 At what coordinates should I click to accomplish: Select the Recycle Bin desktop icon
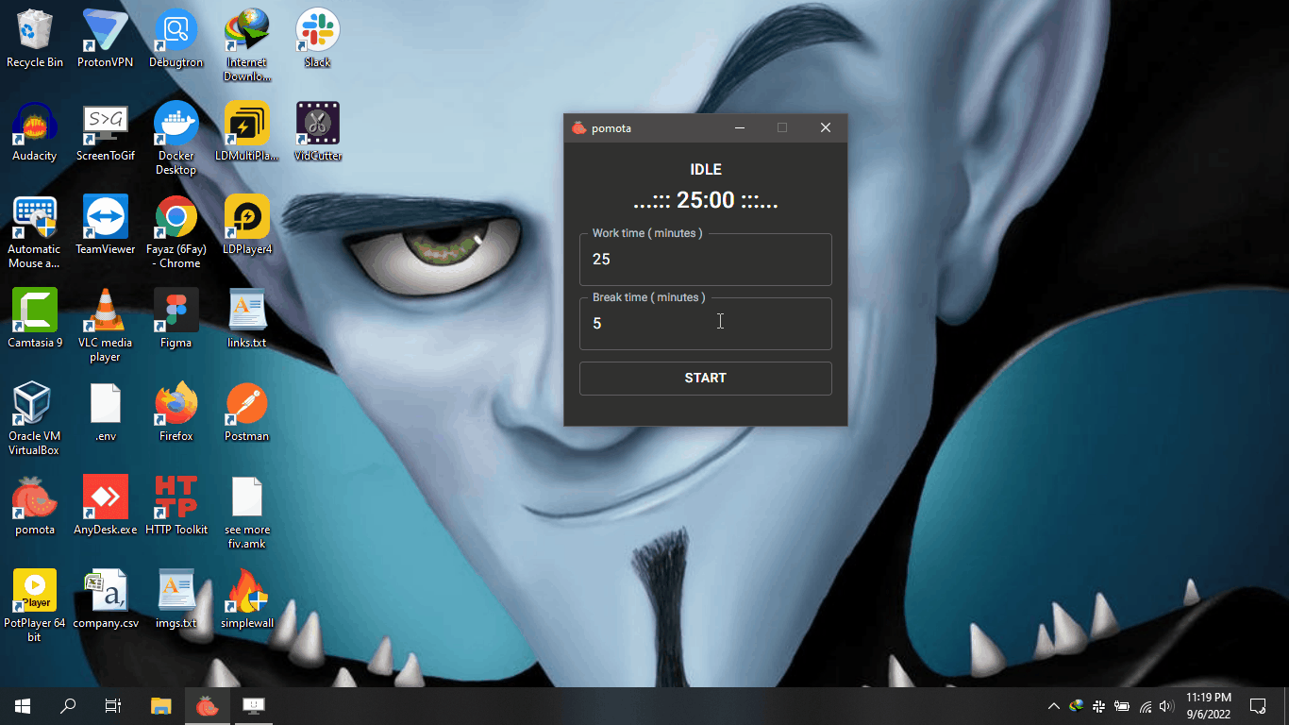[x=35, y=40]
